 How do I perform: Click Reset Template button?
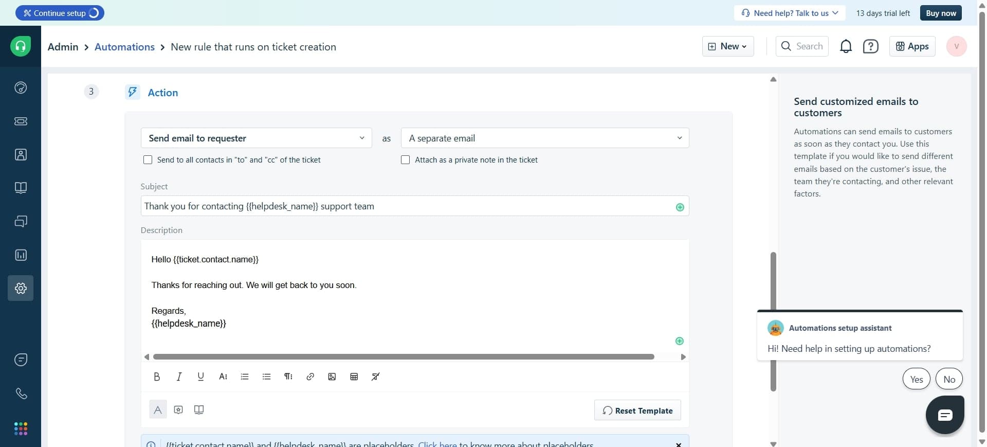pyautogui.click(x=637, y=410)
